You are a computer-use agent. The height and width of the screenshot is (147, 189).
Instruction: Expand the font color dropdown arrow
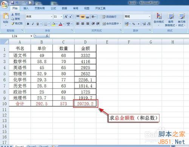(x=64, y=24)
